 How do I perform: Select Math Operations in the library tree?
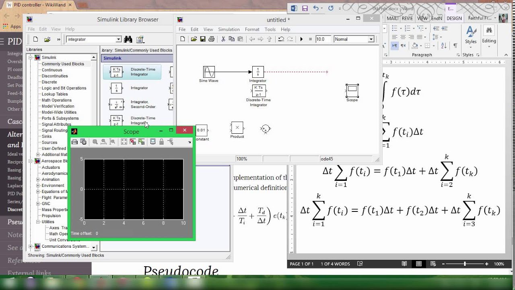click(x=57, y=100)
